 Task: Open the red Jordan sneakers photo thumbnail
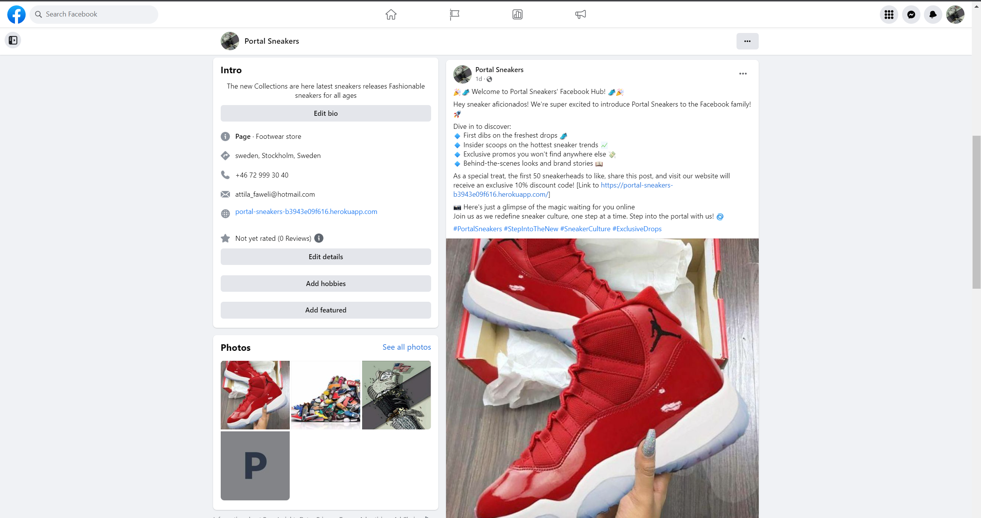(254, 395)
